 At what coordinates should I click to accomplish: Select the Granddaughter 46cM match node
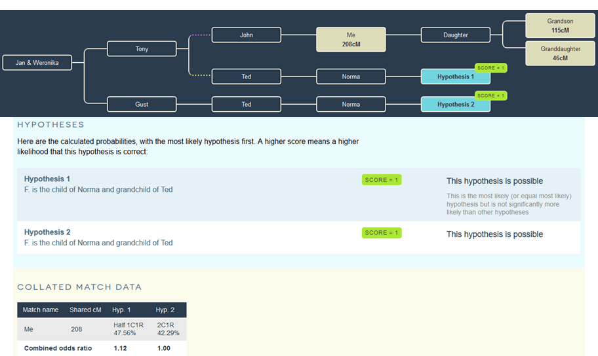(559, 53)
